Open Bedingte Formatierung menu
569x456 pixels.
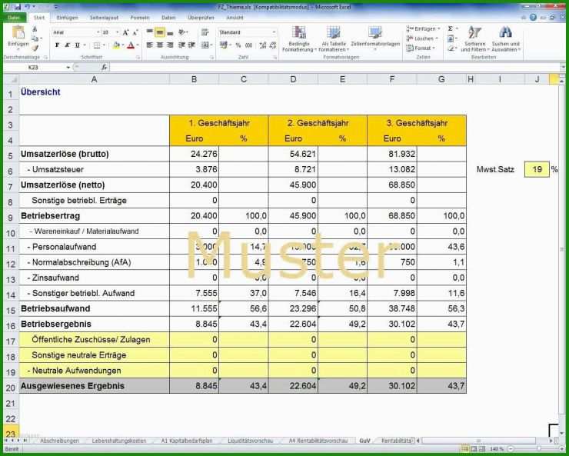click(x=299, y=38)
